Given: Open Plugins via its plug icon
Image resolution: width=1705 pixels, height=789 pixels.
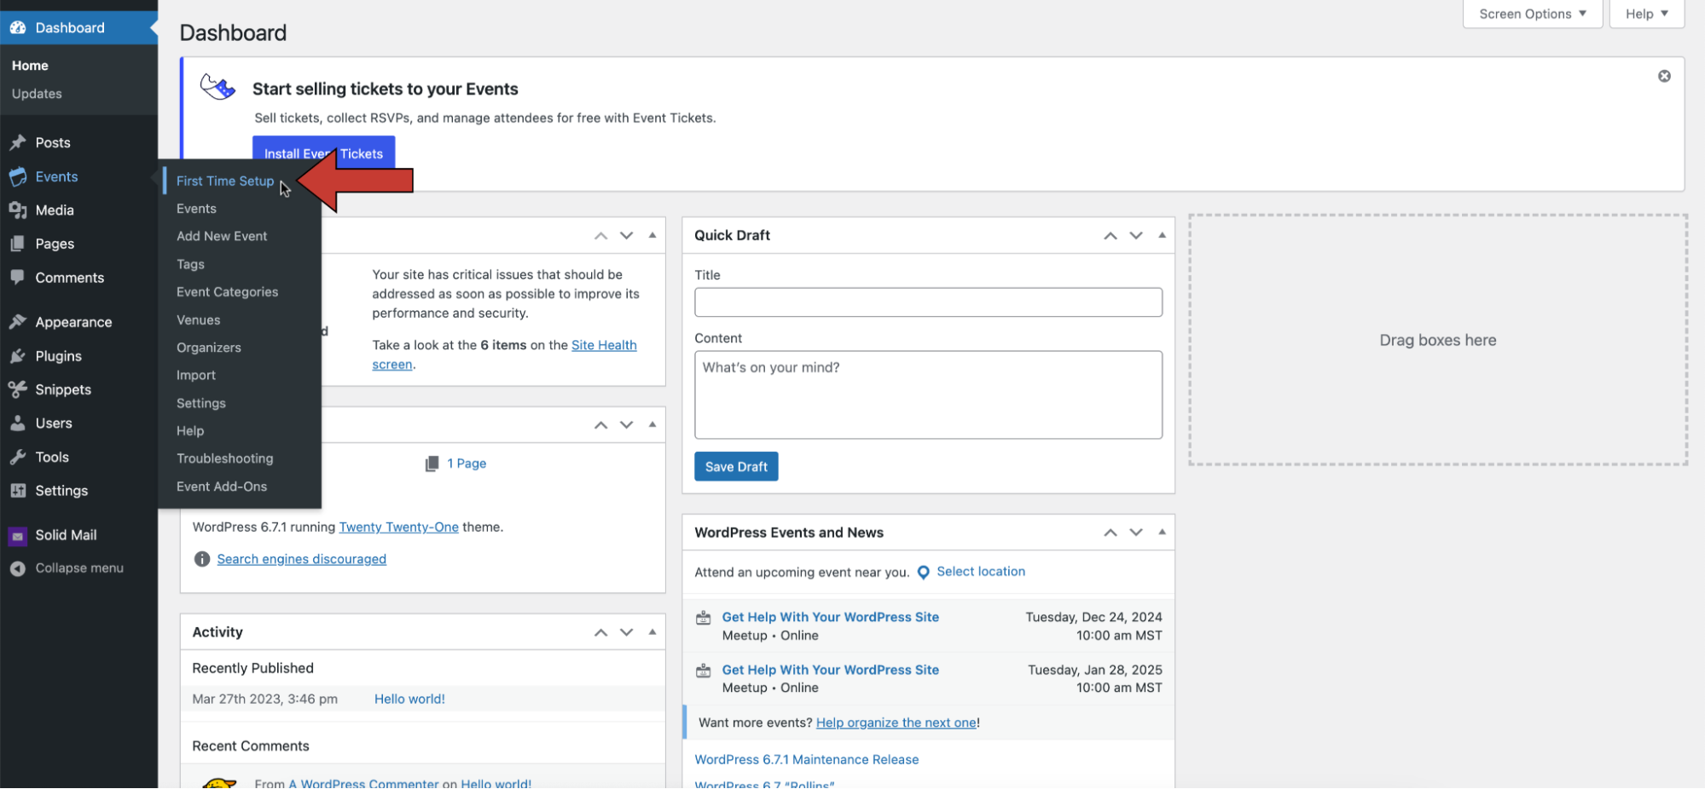Looking at the screenshot, I should tap(18, 356).
